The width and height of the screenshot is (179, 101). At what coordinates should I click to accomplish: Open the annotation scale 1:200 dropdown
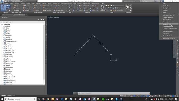coord(156,96)
